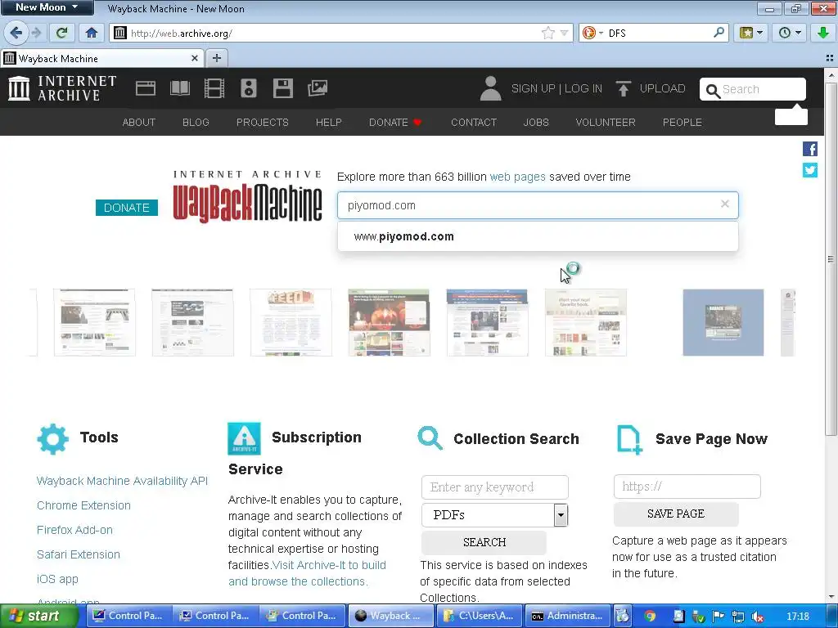Image resolution: width=838 pixels, height=628 pixels.
Task: Click the user avatar icon
Action: click(491, 88)
